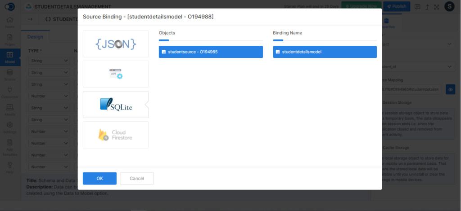Select studentsource - O194965 object row
This screenshot has height=211, width=461.
point(211,52)
